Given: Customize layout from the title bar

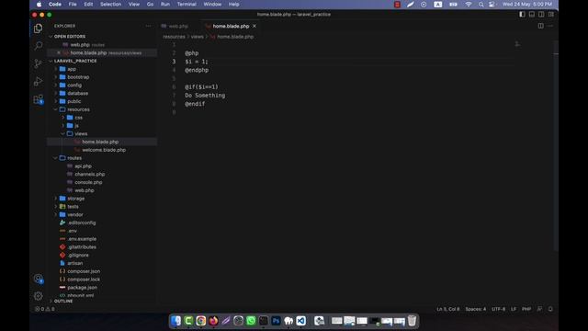Looking at the screenshot, I should click(551, 15).
